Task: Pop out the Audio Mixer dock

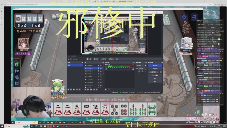Action: (134, 62)
